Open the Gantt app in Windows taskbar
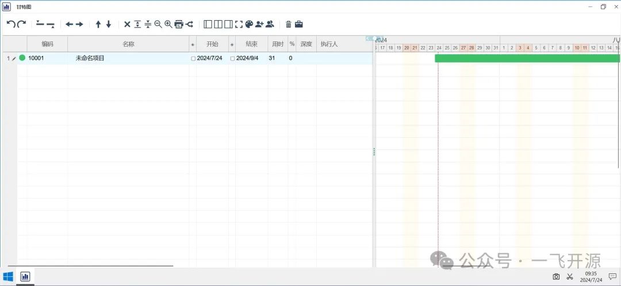This screenshot has height=286, width=621. click(25, 277)
